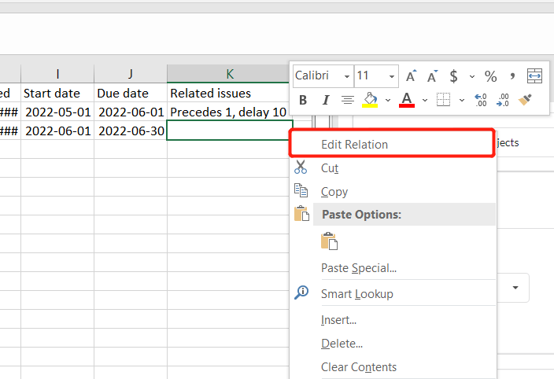This screenshot has height=379, width=554.
Task: Click the Paste clipboard option icon
Action: click(x=329, y=241)
